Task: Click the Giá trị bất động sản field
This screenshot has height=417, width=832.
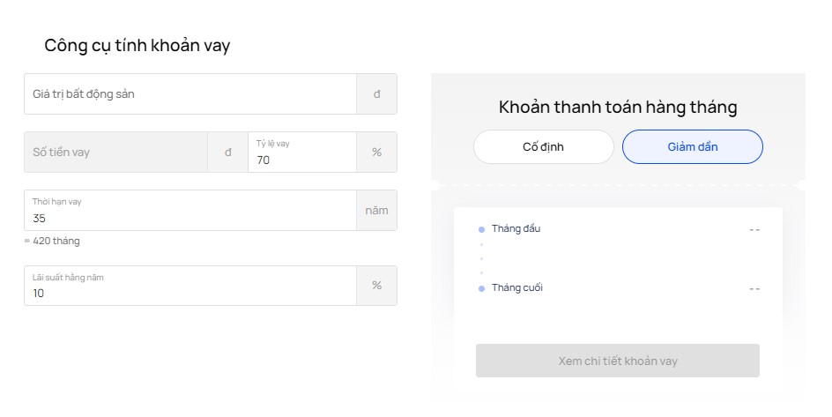Action: click(190, 94)
